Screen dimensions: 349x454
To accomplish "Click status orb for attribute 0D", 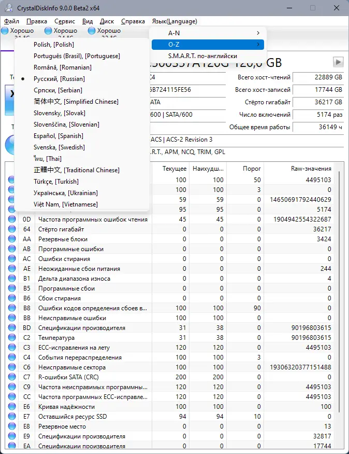I will [x=12, y=219].
